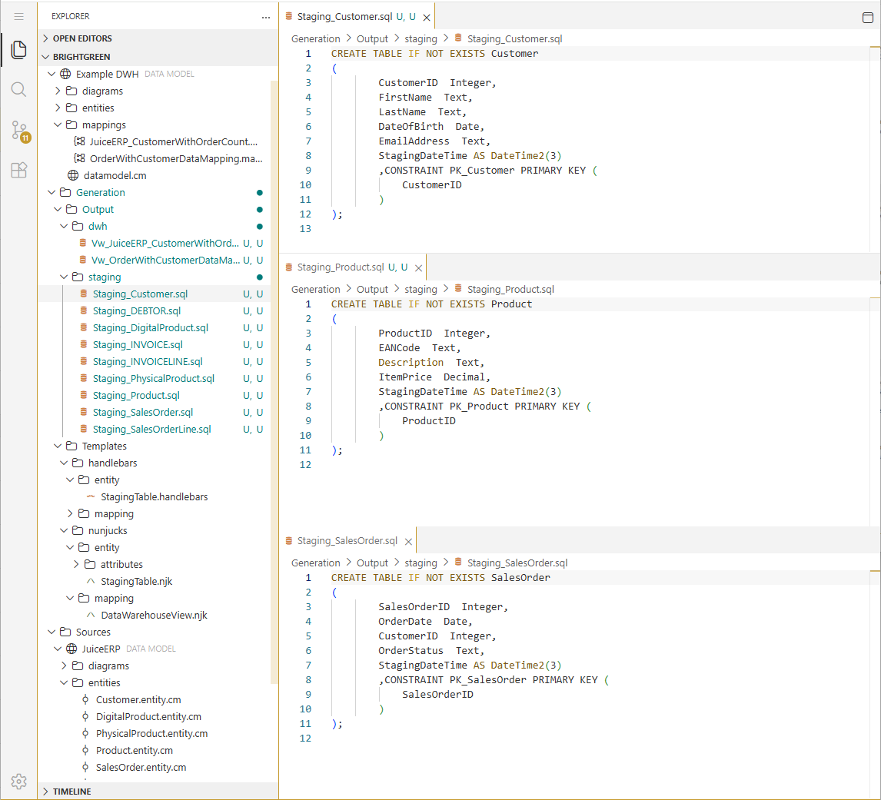Click the OrderWithCustomerDataMapping mapping icon
Screen dimensions: 881x800
pos(80,158)
